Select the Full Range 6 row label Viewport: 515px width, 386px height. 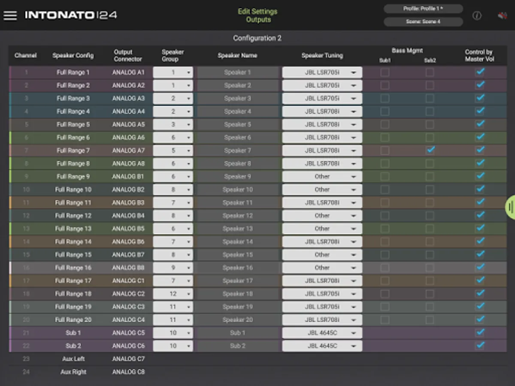73,138
